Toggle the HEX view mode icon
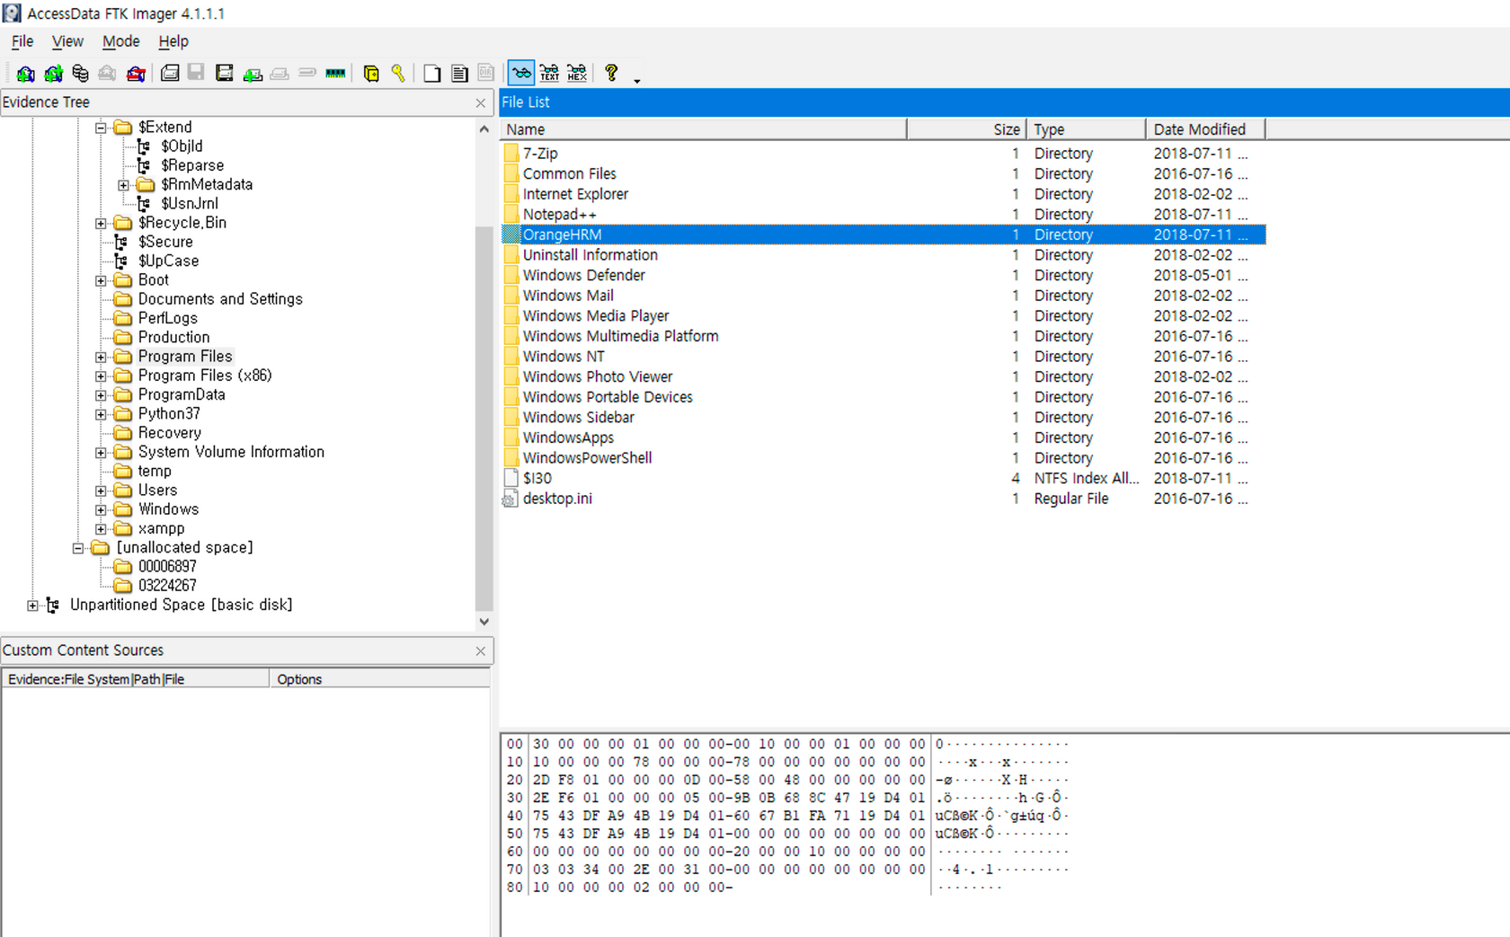The height and width of the screenshot is (937, 1510). [577, 74]
